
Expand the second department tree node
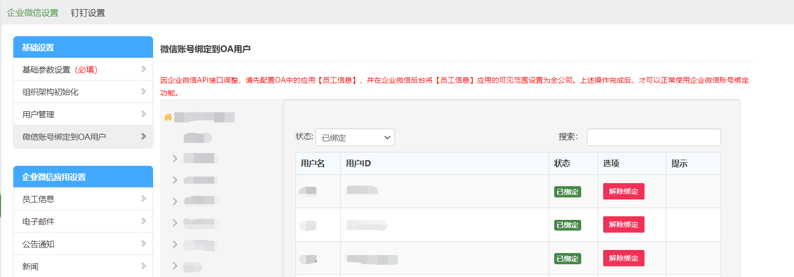(175, 180)
